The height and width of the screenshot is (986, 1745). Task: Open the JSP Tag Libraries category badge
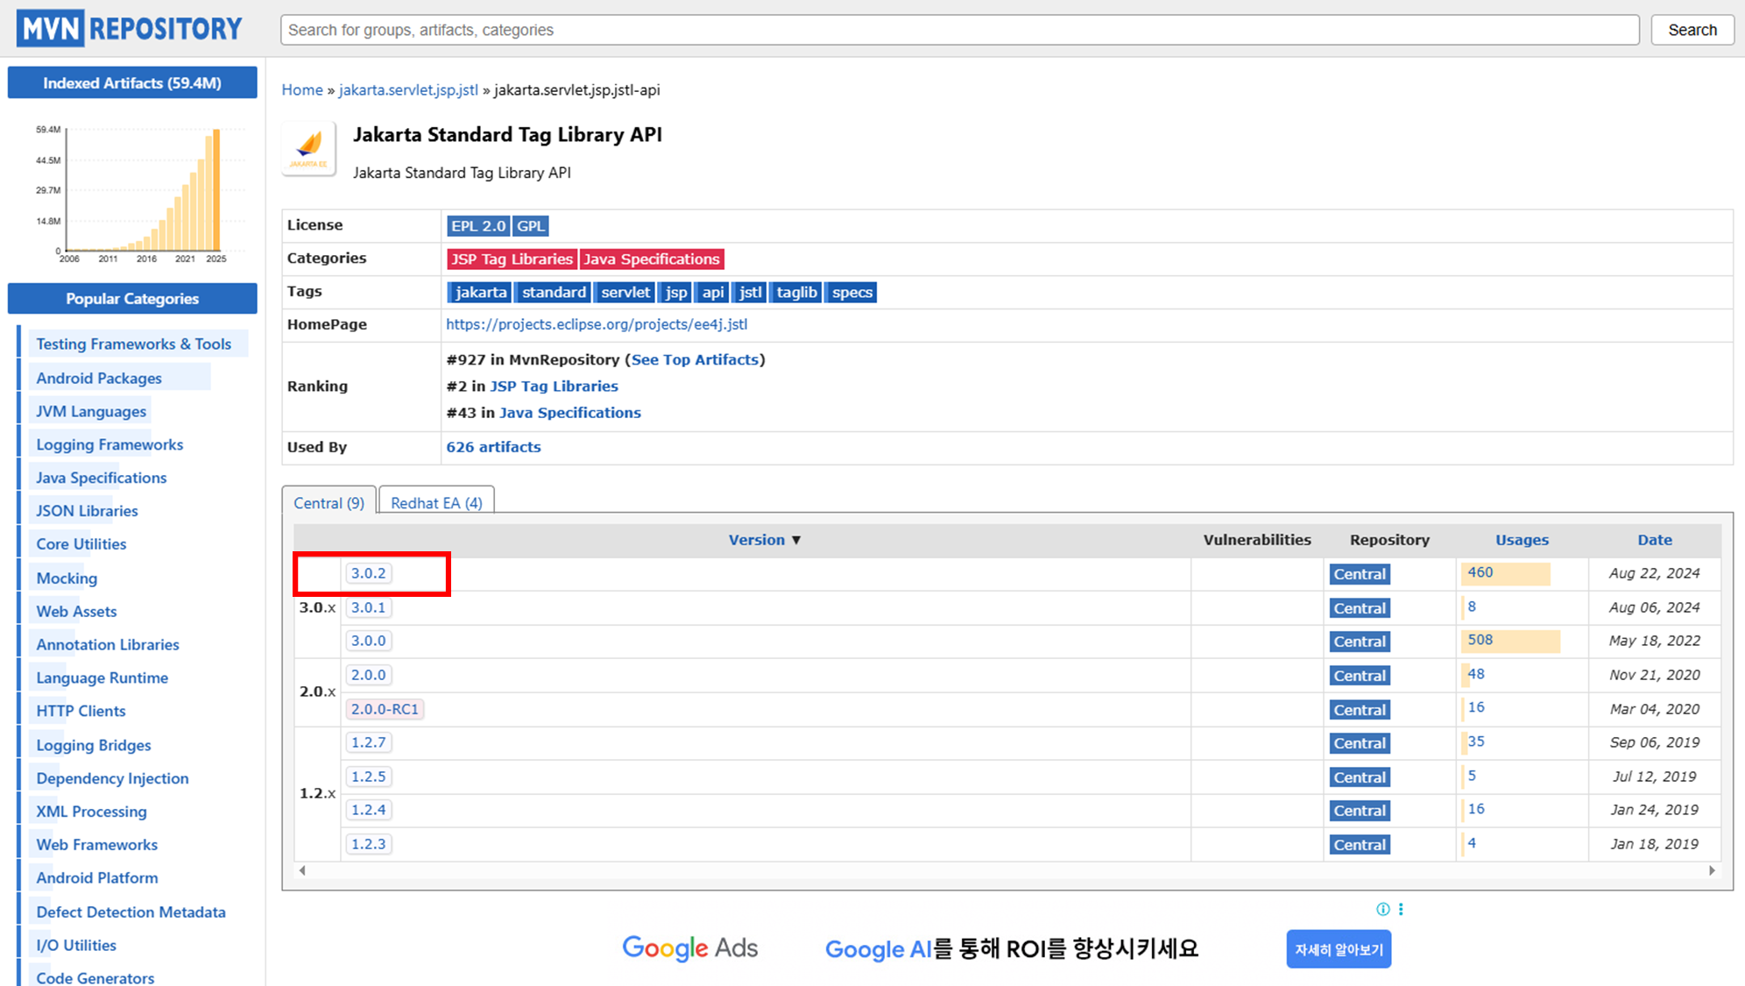tap(512, 259)
